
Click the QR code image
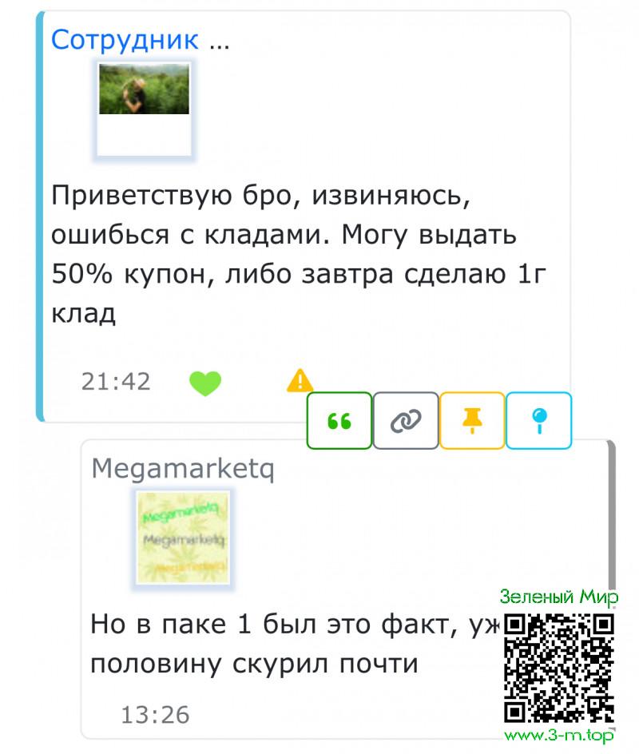pos(559,669)
